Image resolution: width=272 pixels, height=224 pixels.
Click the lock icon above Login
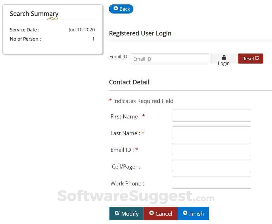coord(224,58)
